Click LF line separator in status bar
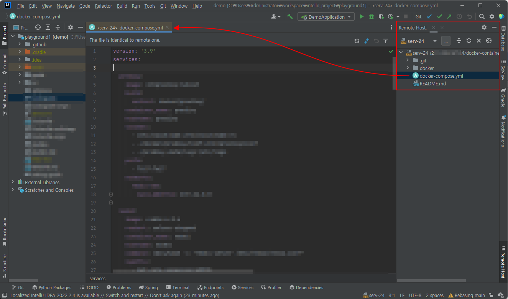This screenshot has width=508, height=299. pos(402,295)
